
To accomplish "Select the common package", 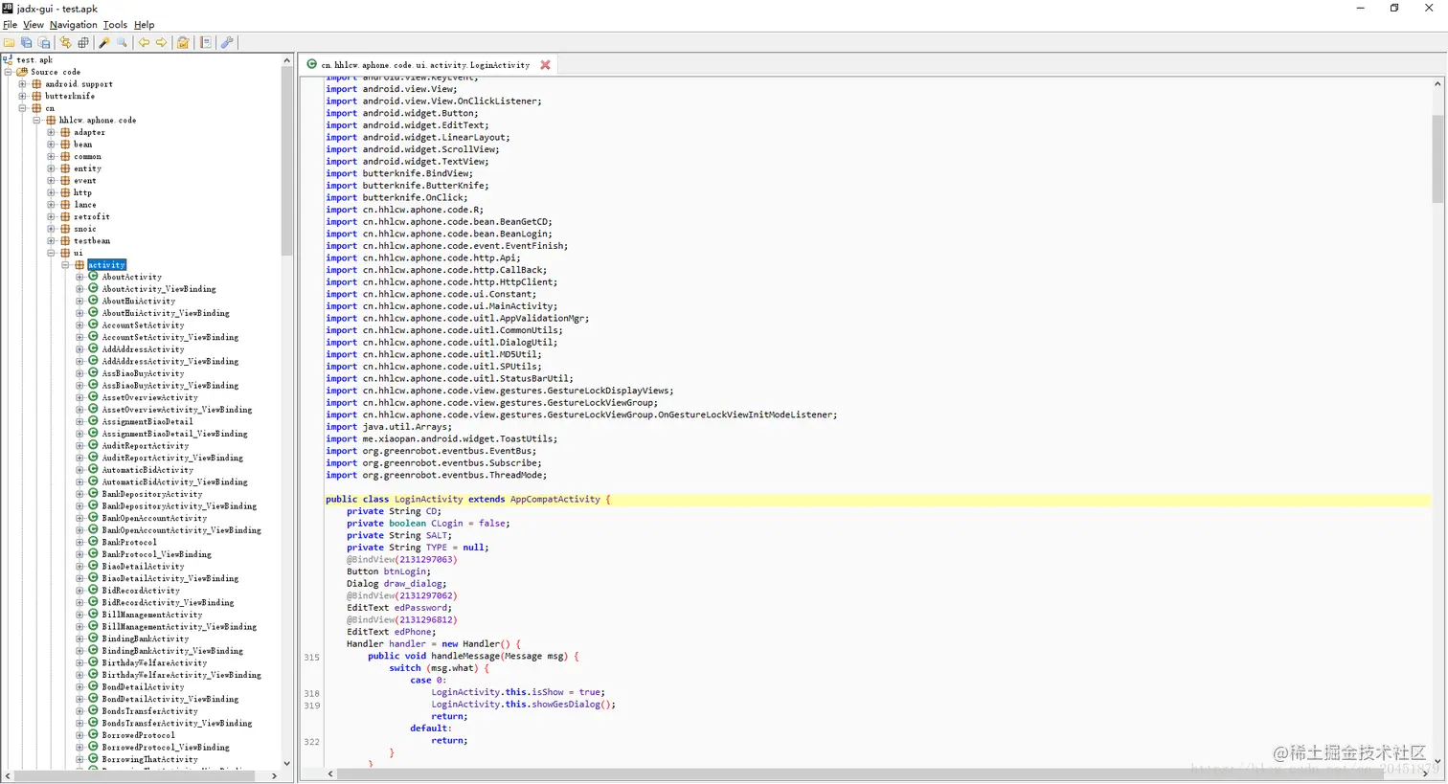I will click(87, 157).
